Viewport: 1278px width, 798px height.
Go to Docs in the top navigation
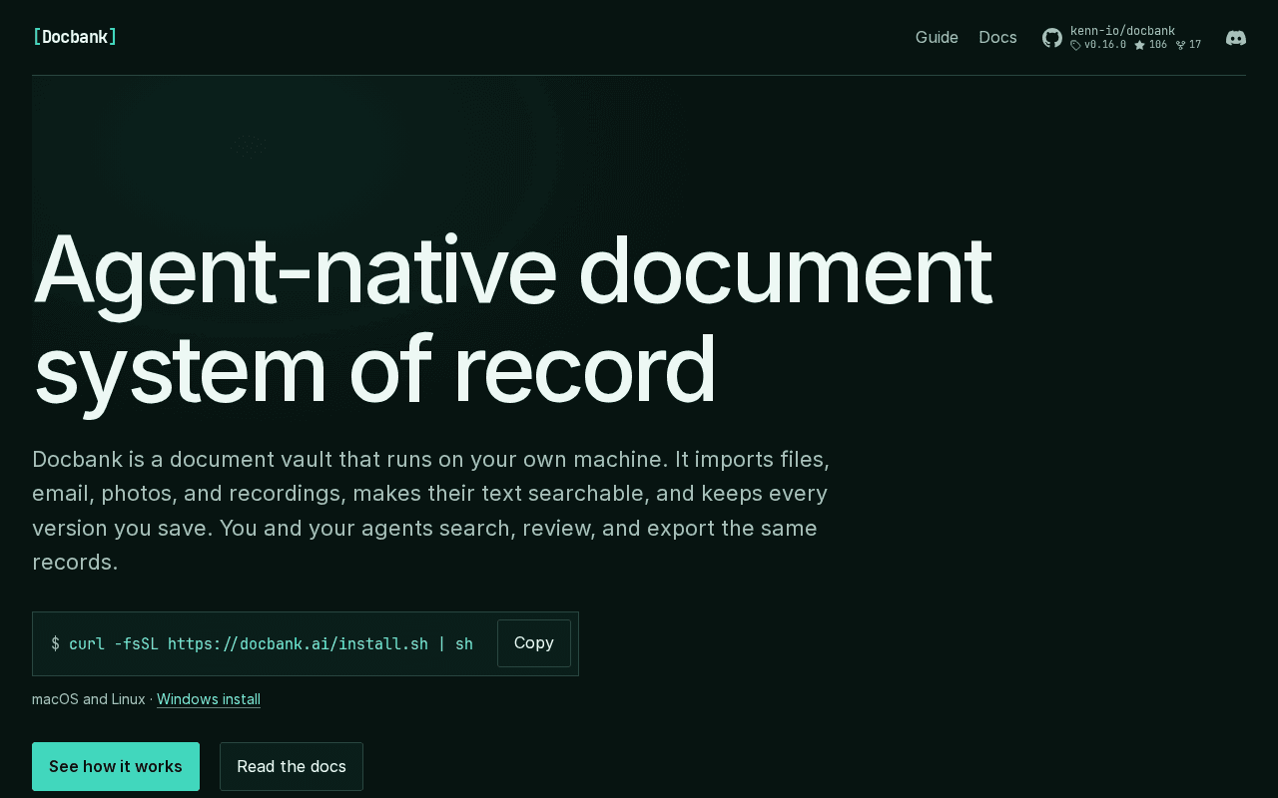pos(997,38)
